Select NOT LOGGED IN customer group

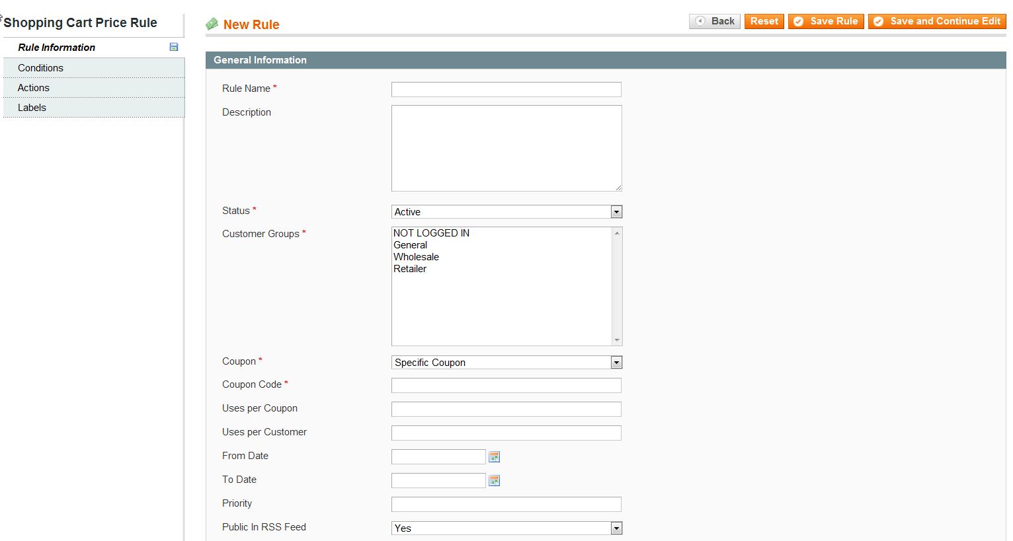coord(431,233)
